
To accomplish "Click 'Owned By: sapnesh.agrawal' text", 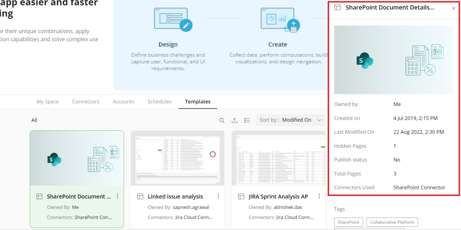I will [178, 207].
